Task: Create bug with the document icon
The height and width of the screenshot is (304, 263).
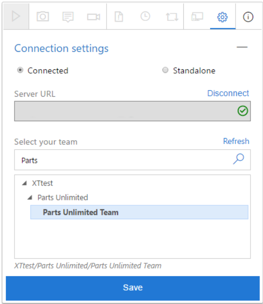Action: point(119,16)
